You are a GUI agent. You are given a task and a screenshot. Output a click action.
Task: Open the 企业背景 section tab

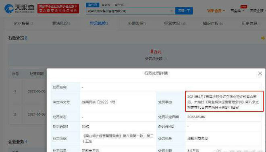pyautogui.click(x=23, y=23)
